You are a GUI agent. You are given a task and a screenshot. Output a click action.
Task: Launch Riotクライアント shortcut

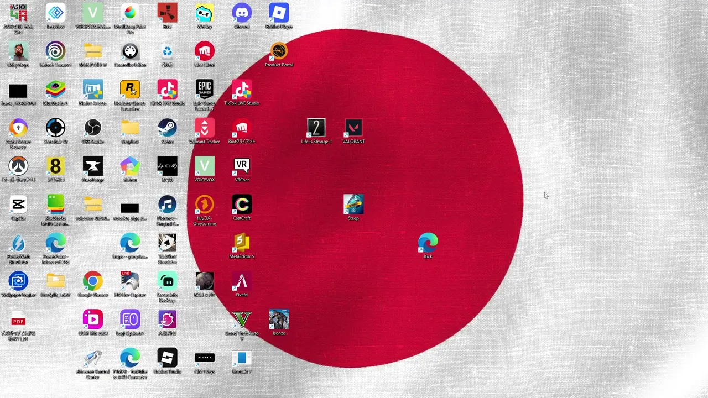(242, 128)
